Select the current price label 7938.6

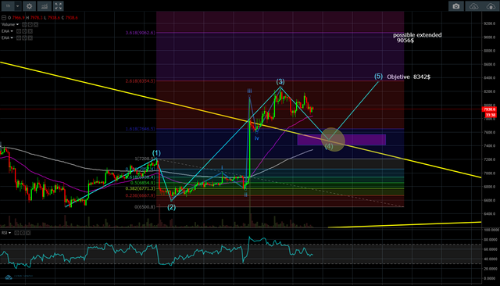pyautogui.click(x=490, y=109)
